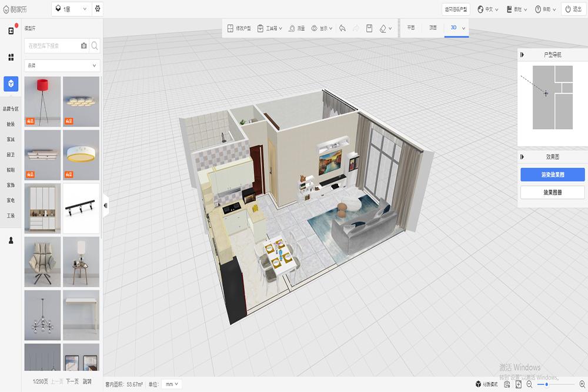Viewport: 588px width, 392px height.
Task: Click the magnifier search icon in model library
Action: [95, 46]
